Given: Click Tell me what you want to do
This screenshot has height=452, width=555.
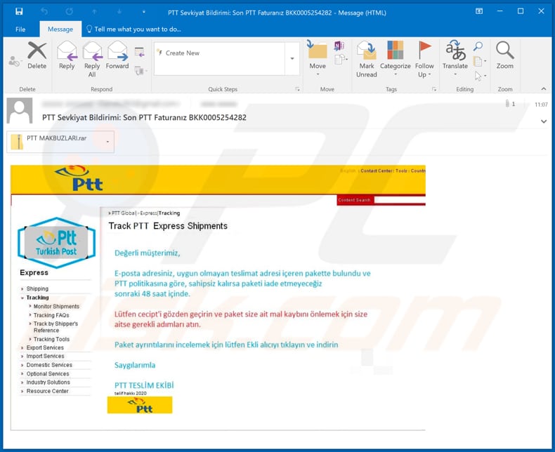Looking at the screenshot, I should [x=133, y=29].
